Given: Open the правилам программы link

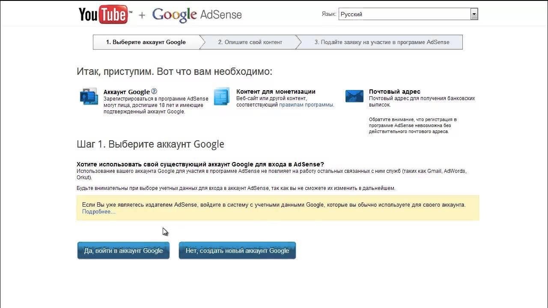Looking at the screenshot, I should (306, 105).
